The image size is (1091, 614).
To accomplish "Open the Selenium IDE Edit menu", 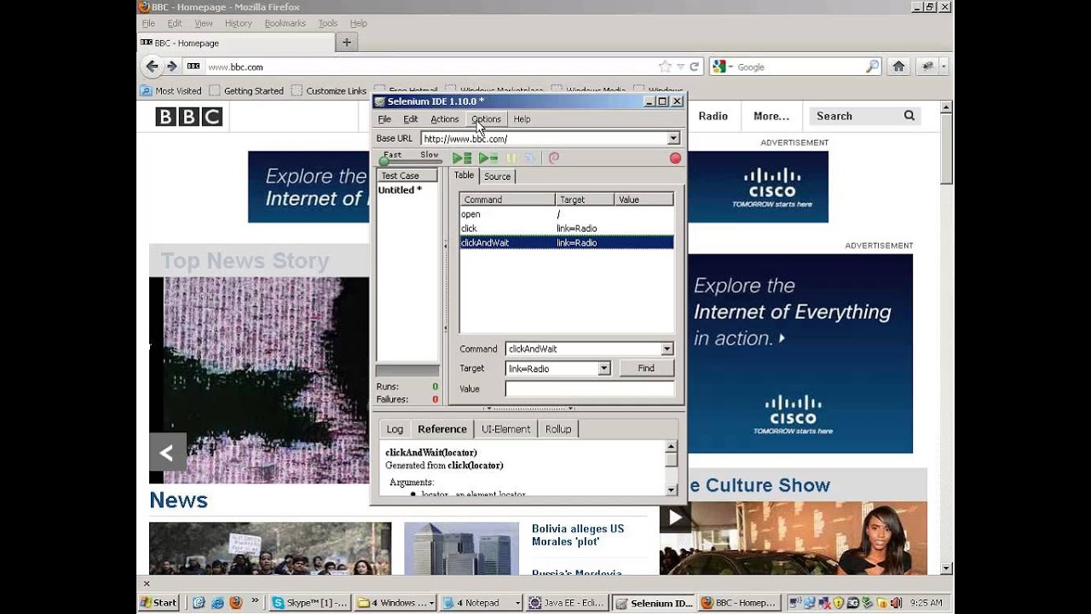I will tap(411, 119).
